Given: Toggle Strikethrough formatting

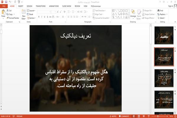Looking at the screenshot, I should click(x=50, y=17).
